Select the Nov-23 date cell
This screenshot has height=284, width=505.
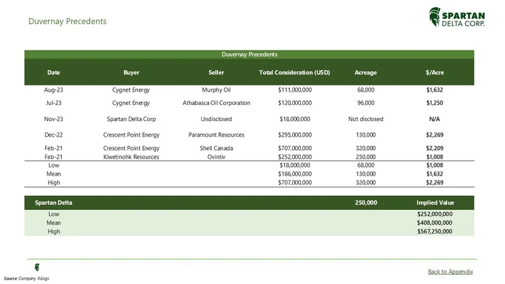(53, 119)
